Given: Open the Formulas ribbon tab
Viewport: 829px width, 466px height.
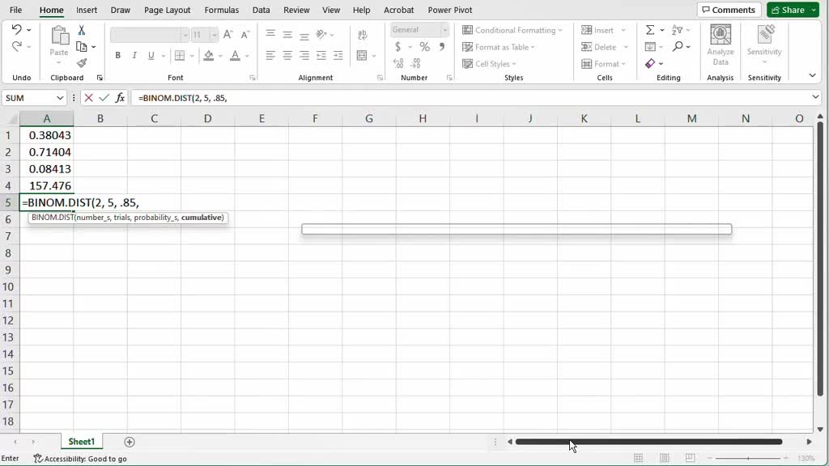Looking at the screenshot, I should point(221,10).
